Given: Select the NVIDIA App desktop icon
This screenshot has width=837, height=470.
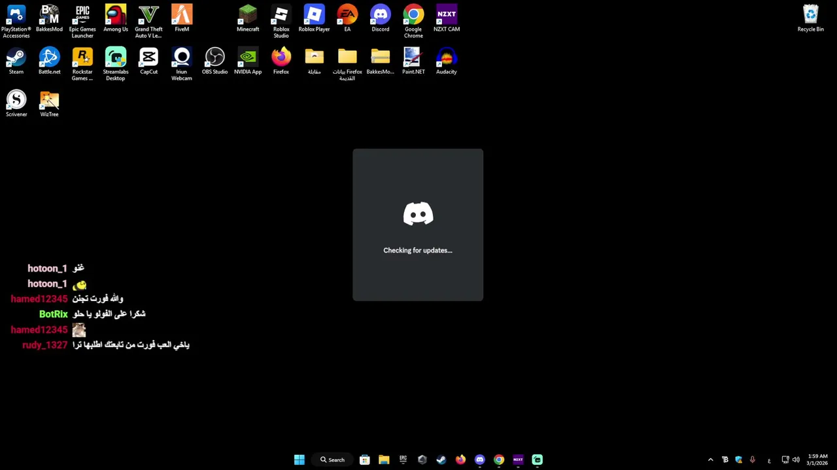Looking at the screenshot, I should (248, 61).
